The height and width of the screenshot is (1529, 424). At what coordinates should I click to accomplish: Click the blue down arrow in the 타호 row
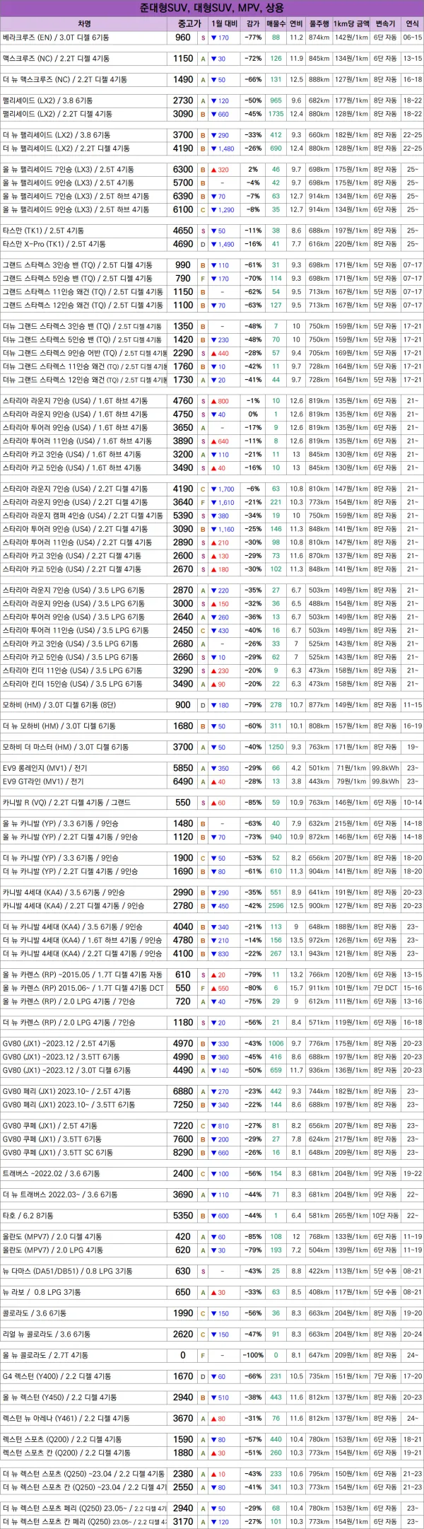214,1216
